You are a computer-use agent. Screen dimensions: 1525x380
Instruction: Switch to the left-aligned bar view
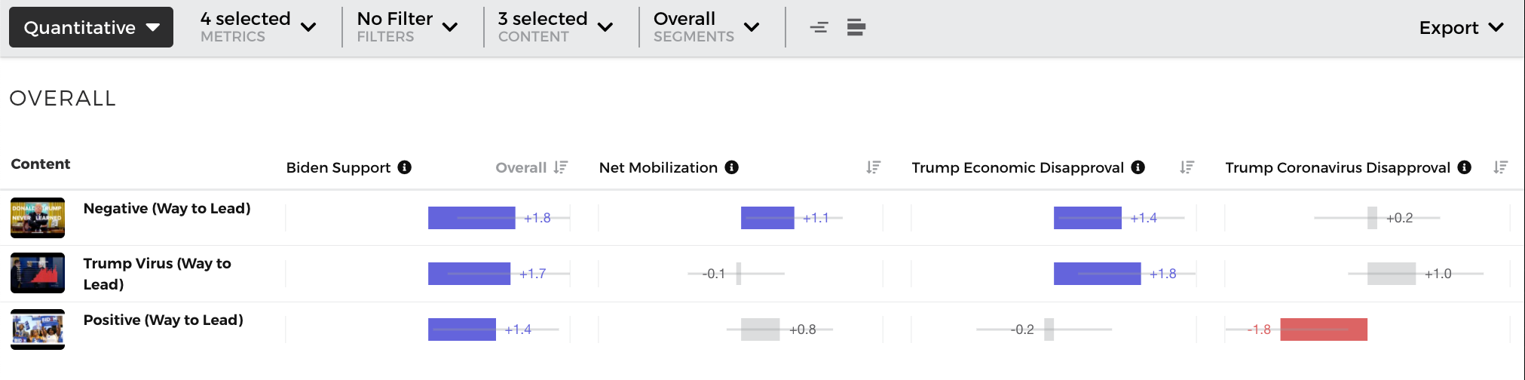click(856, 28)
